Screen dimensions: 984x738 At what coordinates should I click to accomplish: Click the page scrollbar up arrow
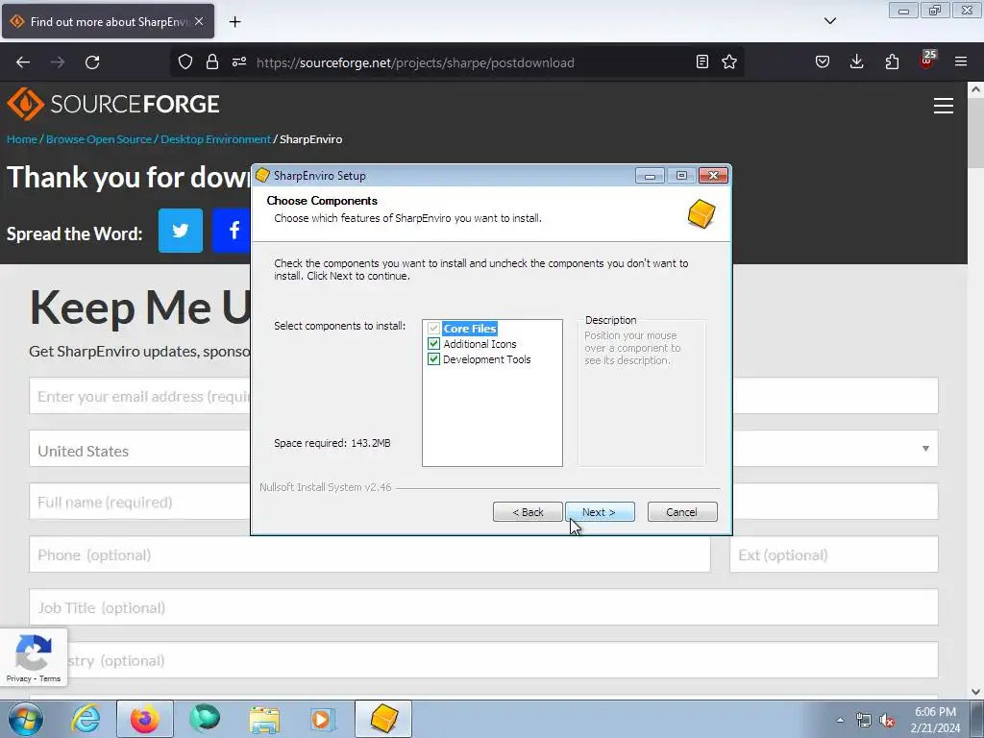point(975,89)
